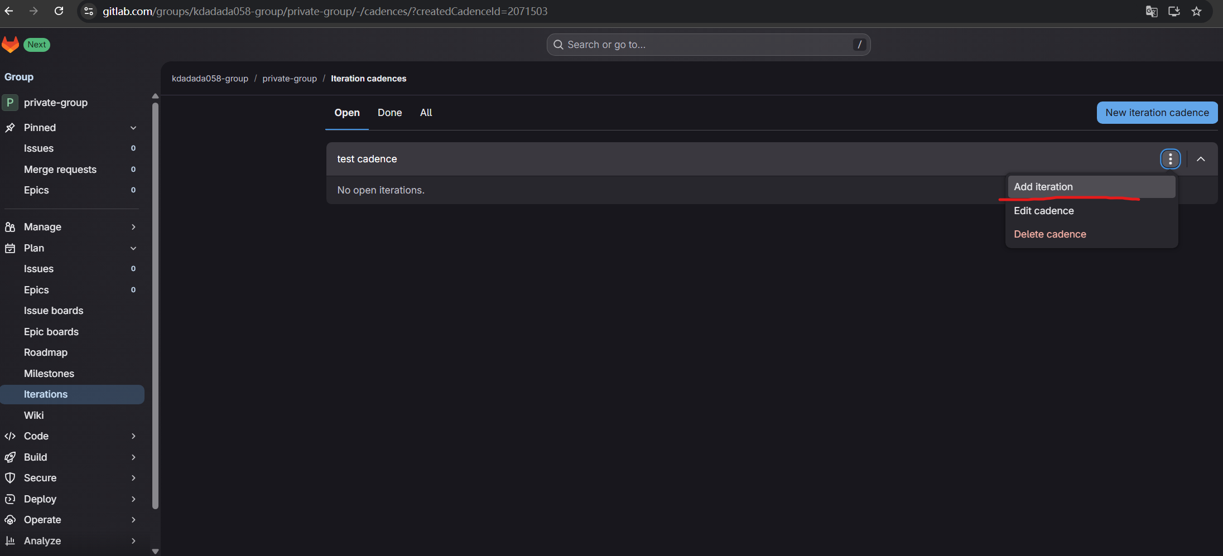Click the browser back arrow
This screenshot has height=556, width=1223.
pyautogui.click(x=9, y=11)
